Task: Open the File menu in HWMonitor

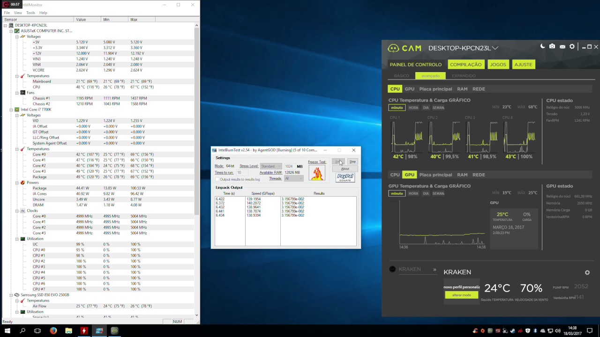Action: click(x=7, y=13)
